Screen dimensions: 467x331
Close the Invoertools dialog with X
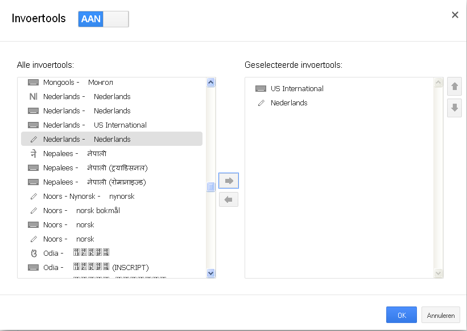click(x=455, y=15)
